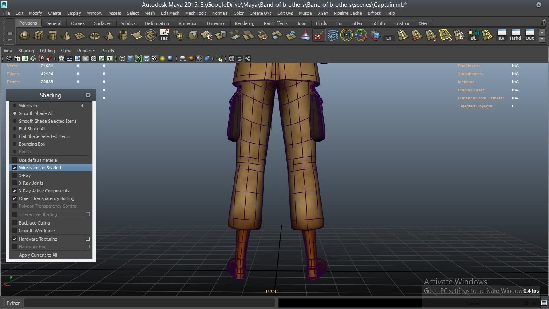Toggle the textured checker display icon

tap(154, 59)
